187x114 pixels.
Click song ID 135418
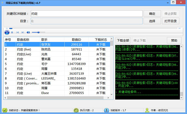coord(77,69)
